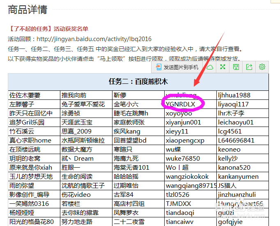Select cell 涂勇祯

click(86, 113)
